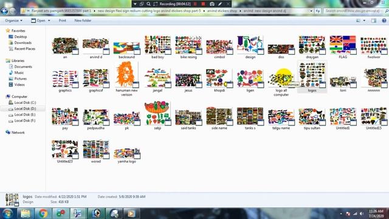389x219 pixels.
Task: Select Libraries in navigation pane
Action: pyautogui.click(x=18, y=61)
